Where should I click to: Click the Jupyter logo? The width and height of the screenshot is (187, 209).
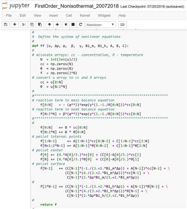coord(16,6)
